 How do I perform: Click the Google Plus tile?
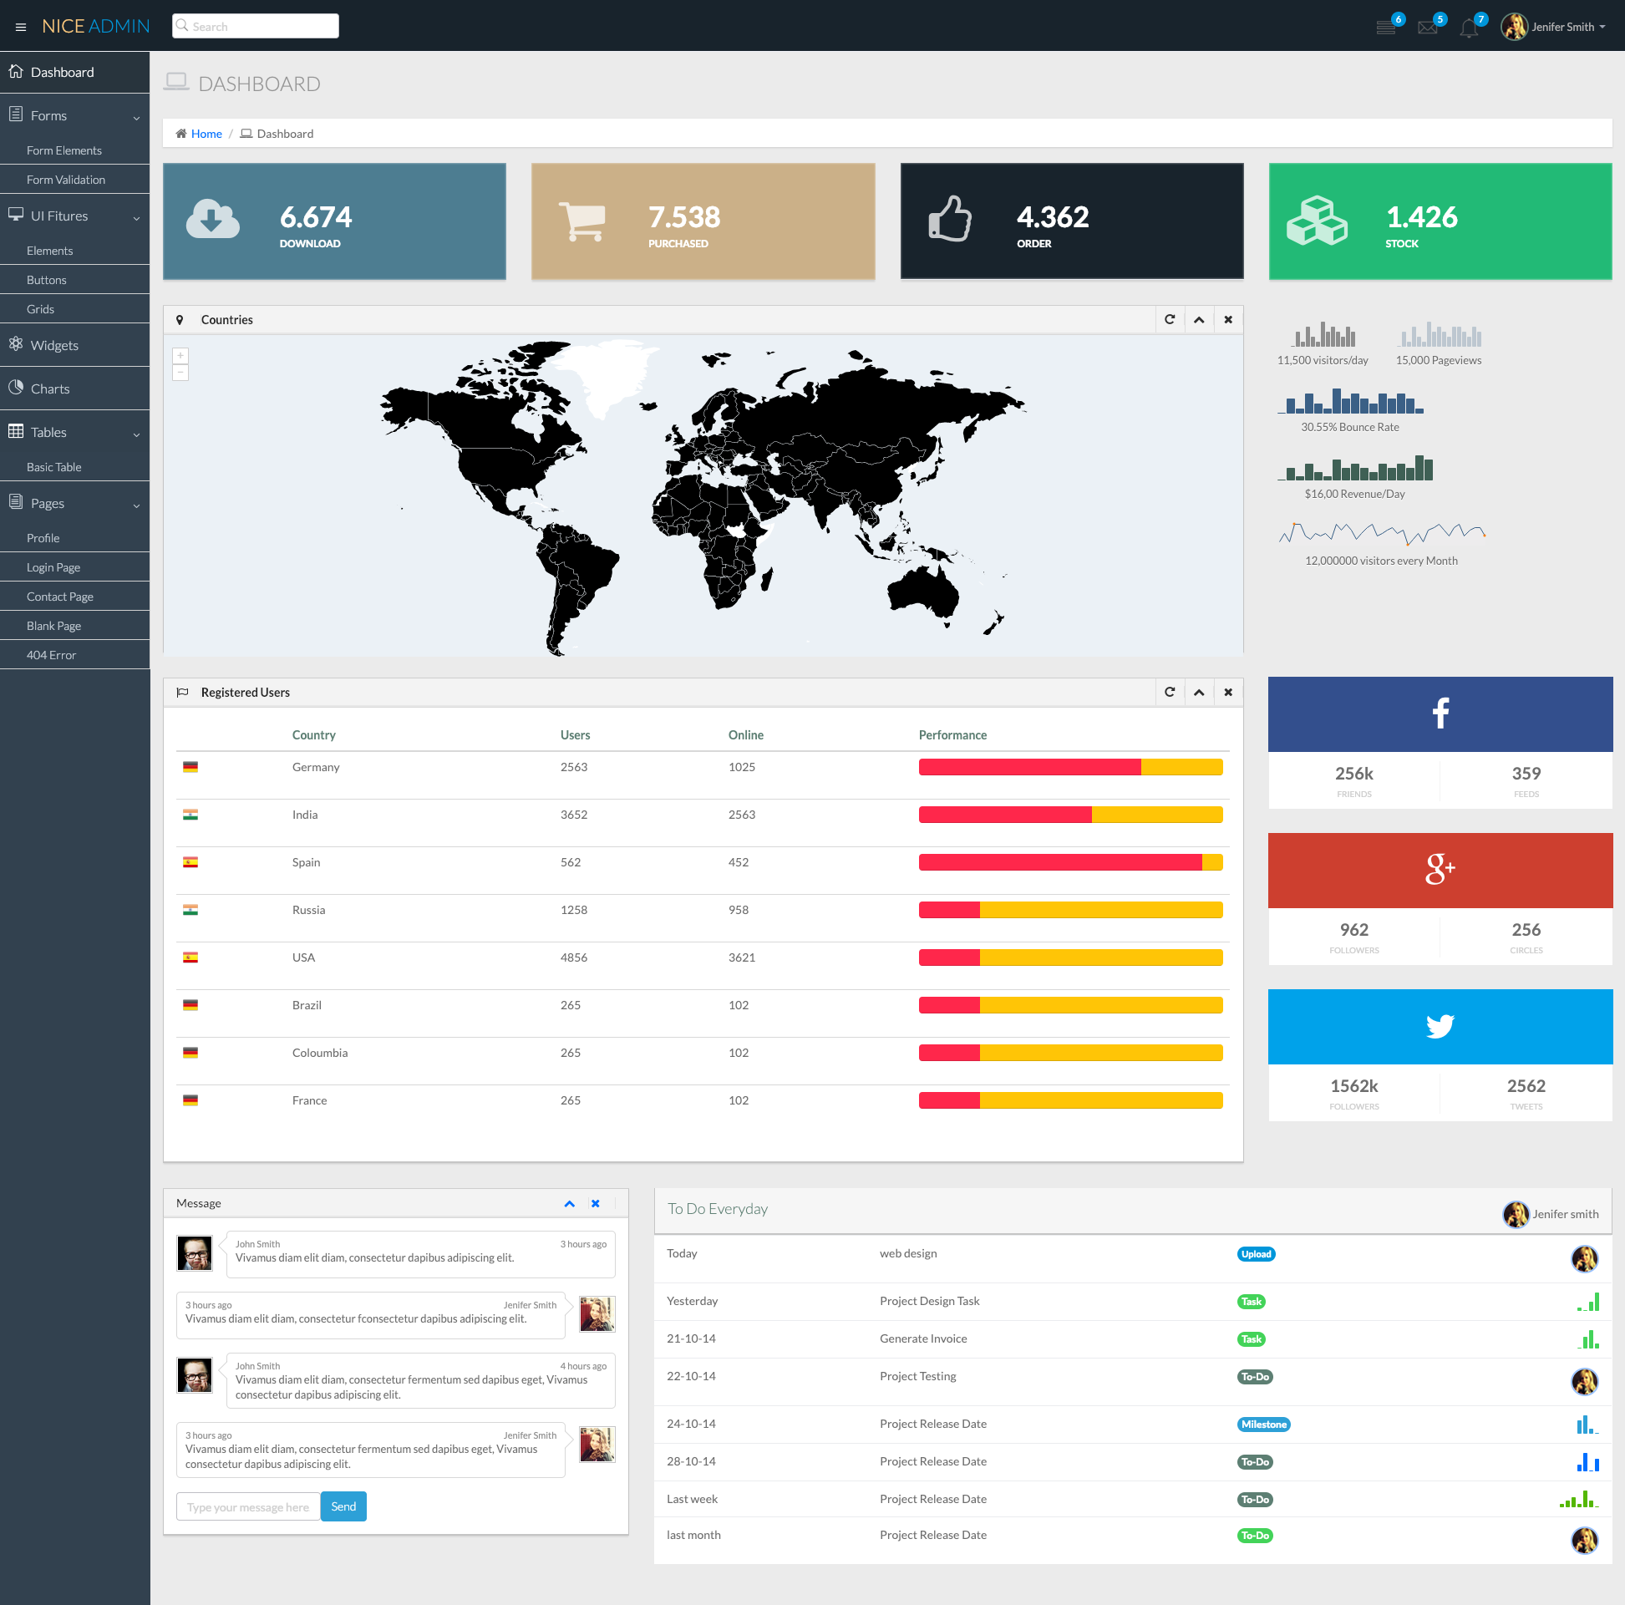tap(1440, 869)
